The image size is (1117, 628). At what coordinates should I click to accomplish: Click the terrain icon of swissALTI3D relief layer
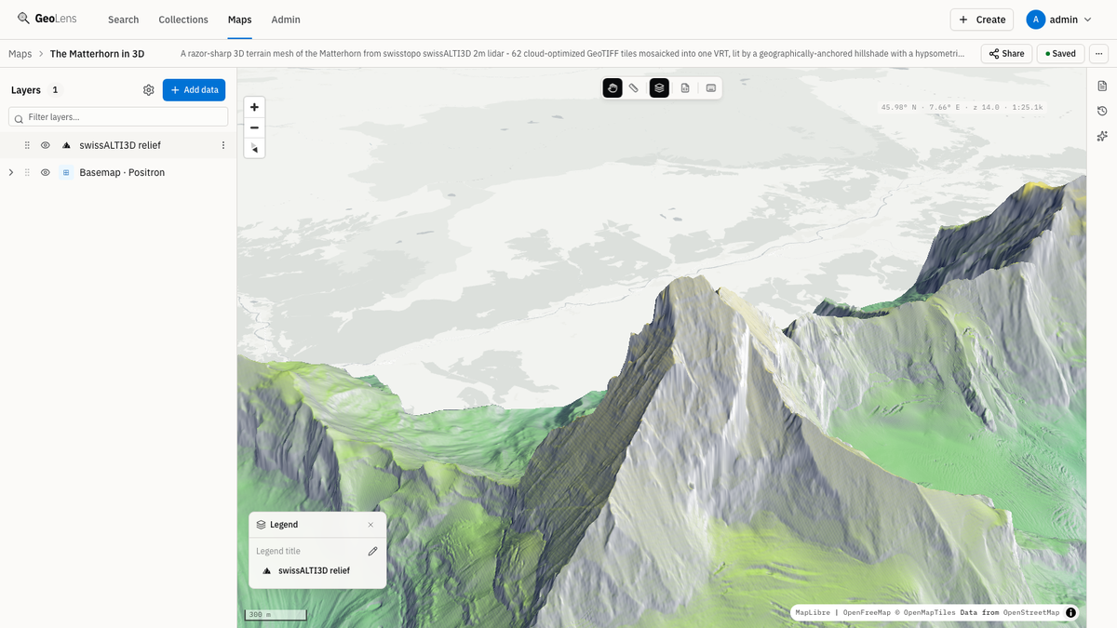click(66, 145)
